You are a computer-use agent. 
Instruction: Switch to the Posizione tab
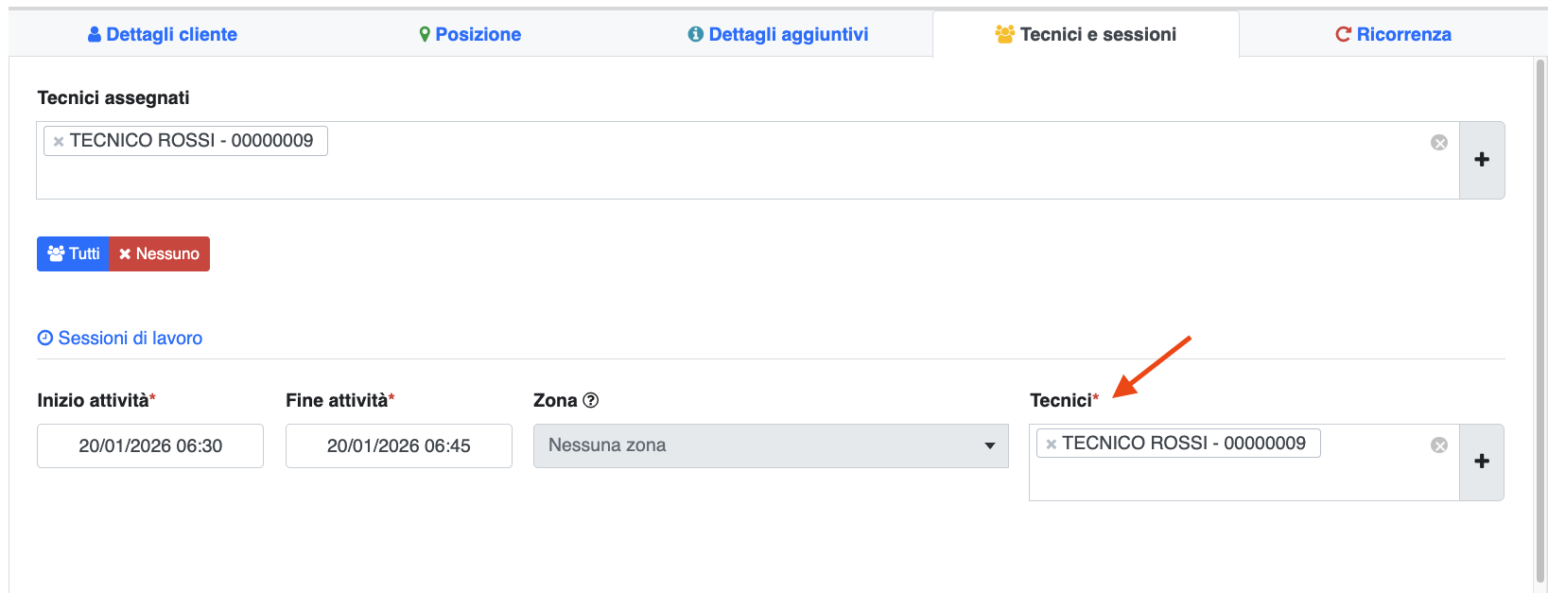[x=470, y=35]
